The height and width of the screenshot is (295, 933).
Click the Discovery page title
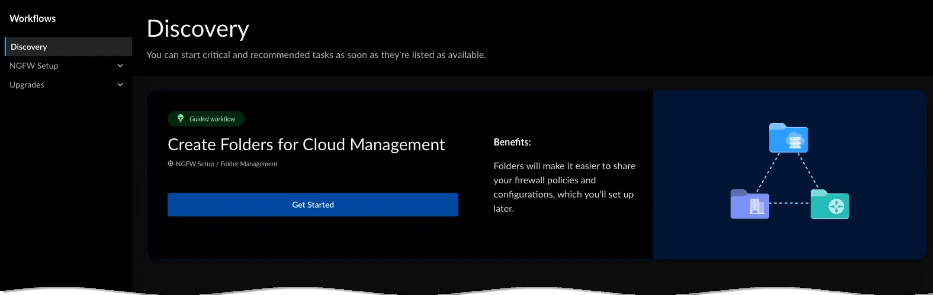[198, 29]
